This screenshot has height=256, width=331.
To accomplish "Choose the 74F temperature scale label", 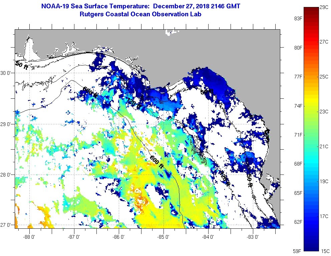I will click(298, 106).
